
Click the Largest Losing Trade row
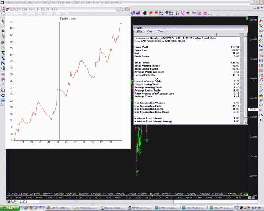point(187,84)
